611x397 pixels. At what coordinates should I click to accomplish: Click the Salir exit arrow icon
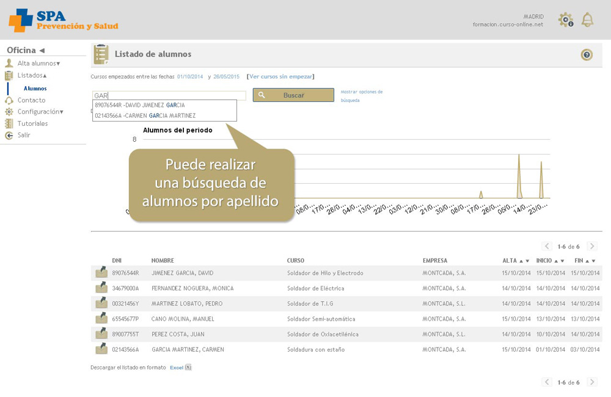click(x=9, y=135)
